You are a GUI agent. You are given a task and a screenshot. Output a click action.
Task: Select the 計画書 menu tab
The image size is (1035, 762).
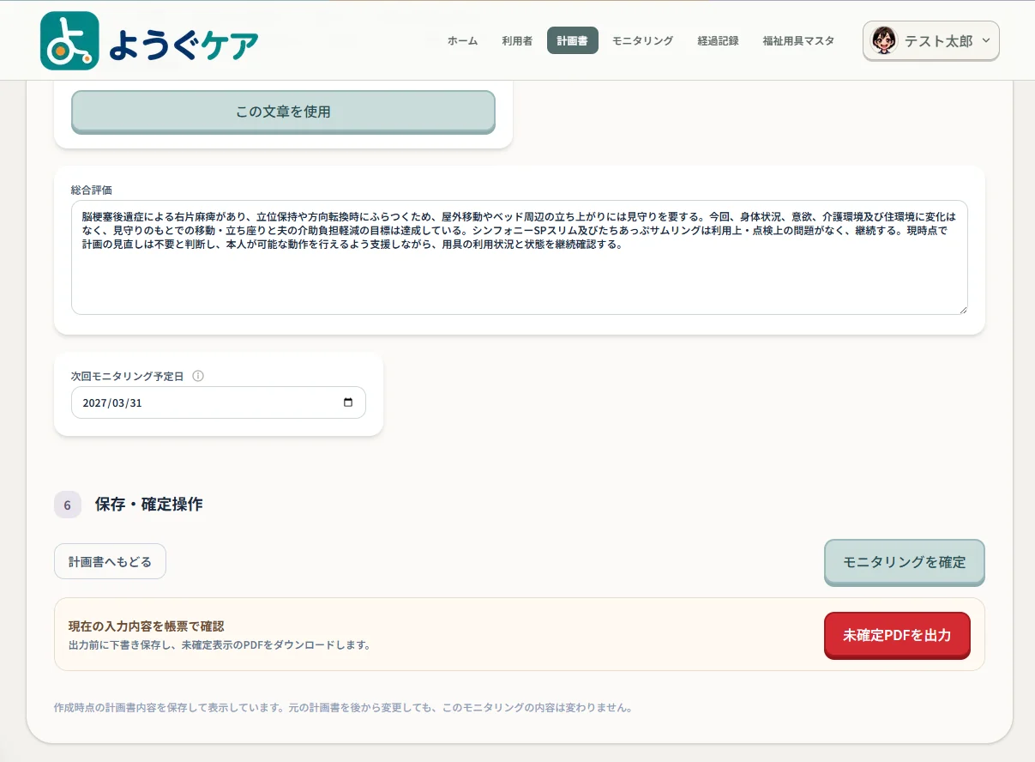(x=572, y=40)
